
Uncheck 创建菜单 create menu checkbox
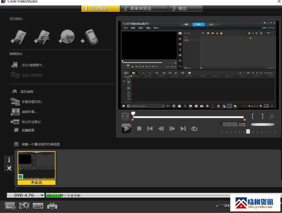(16, 130)
